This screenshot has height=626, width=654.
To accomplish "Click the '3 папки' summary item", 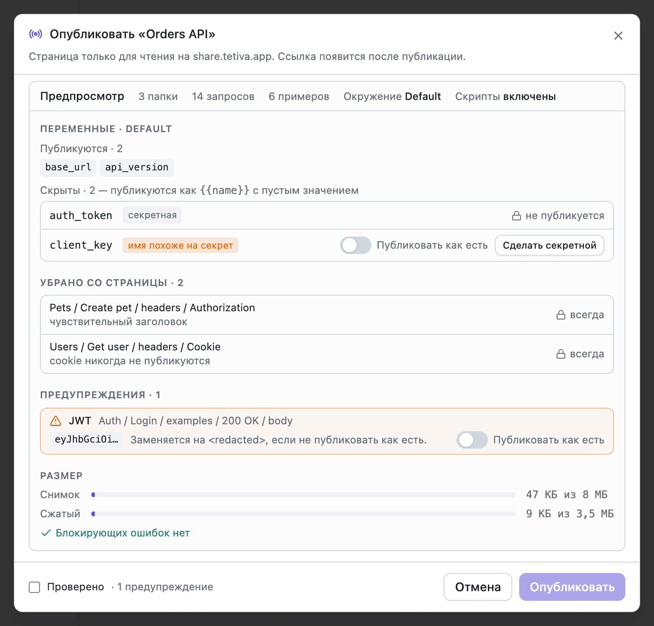I will 158,97.
